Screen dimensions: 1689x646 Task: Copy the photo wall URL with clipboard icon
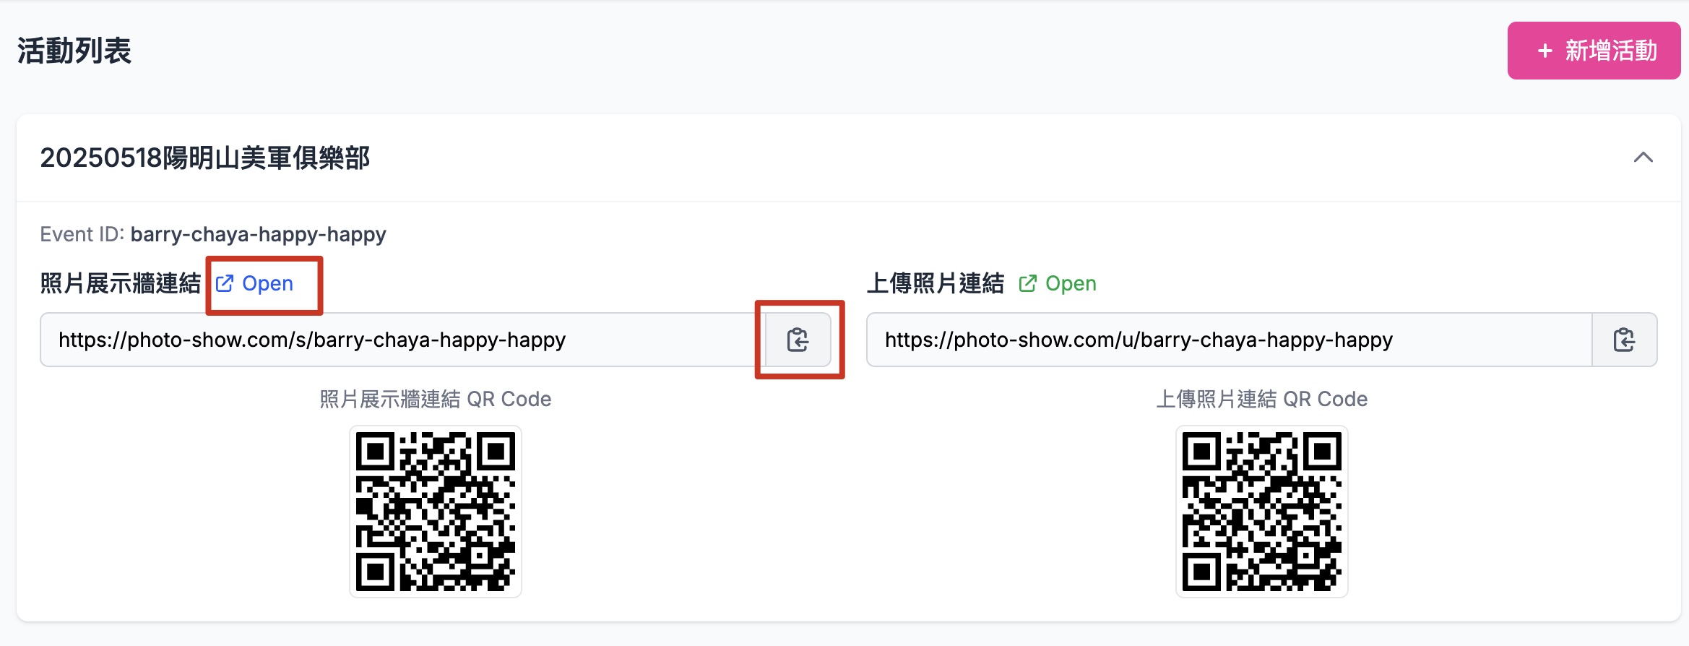(x=798, y=340)
